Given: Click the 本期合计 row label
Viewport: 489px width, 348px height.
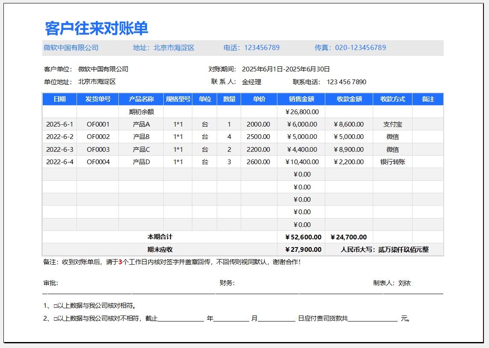Looking at the screenshot, I should pos(160,237).
